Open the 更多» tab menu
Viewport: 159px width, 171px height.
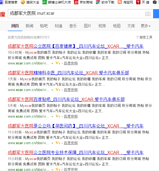click(x=146, y=26)
